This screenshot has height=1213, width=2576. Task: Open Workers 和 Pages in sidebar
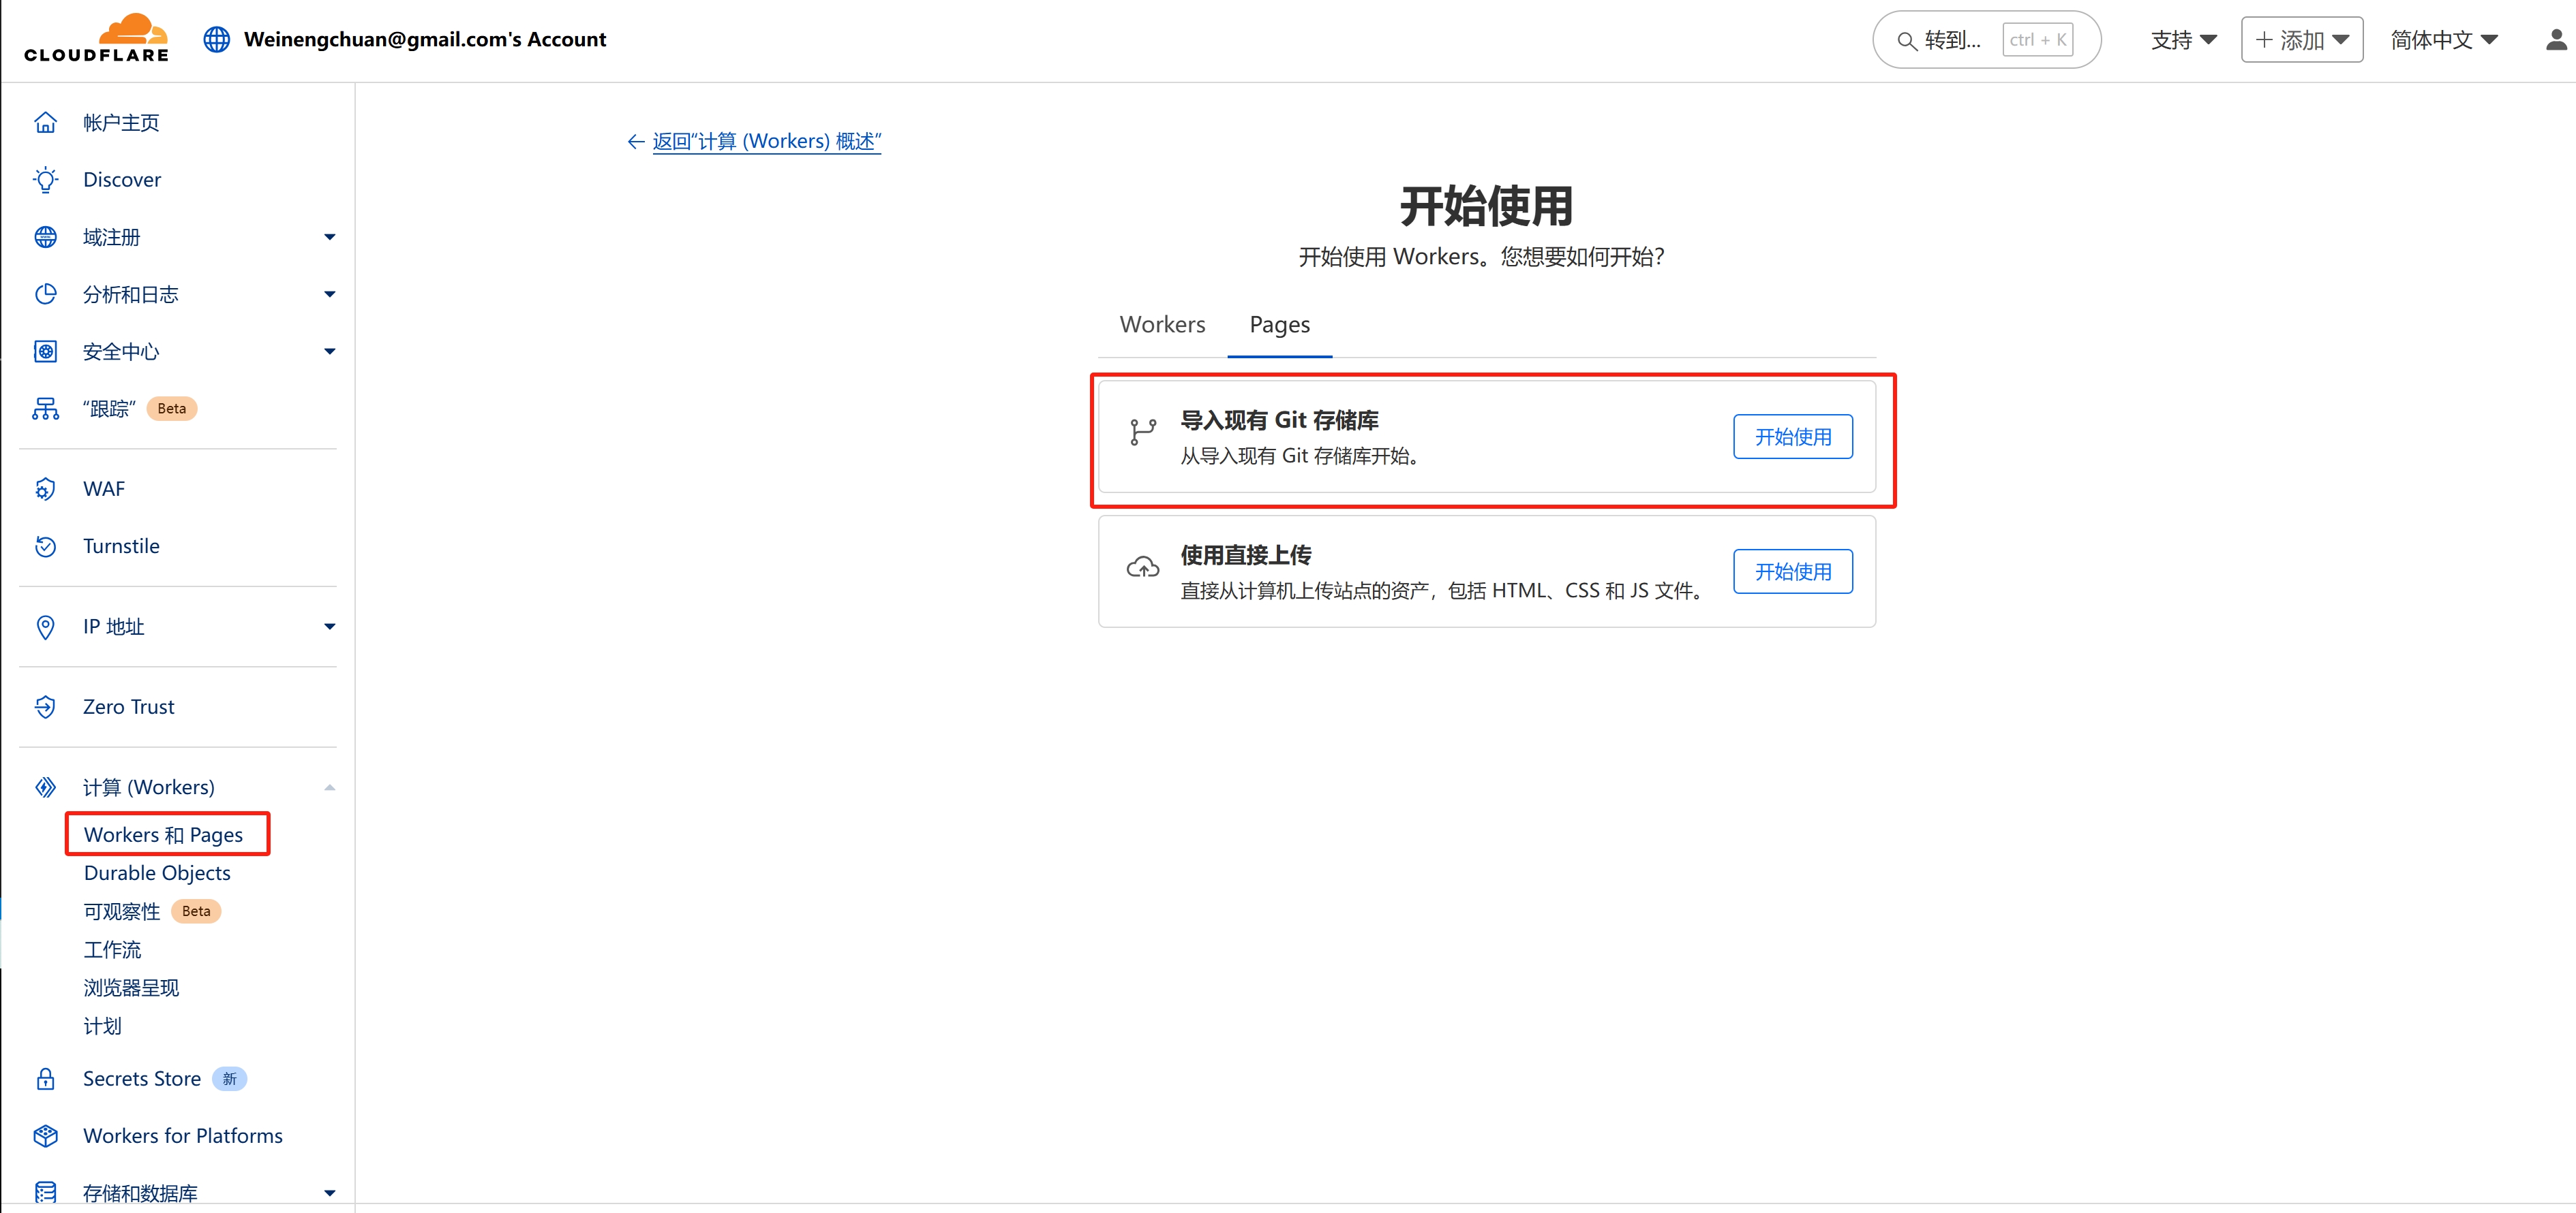(x=163, y=834)
